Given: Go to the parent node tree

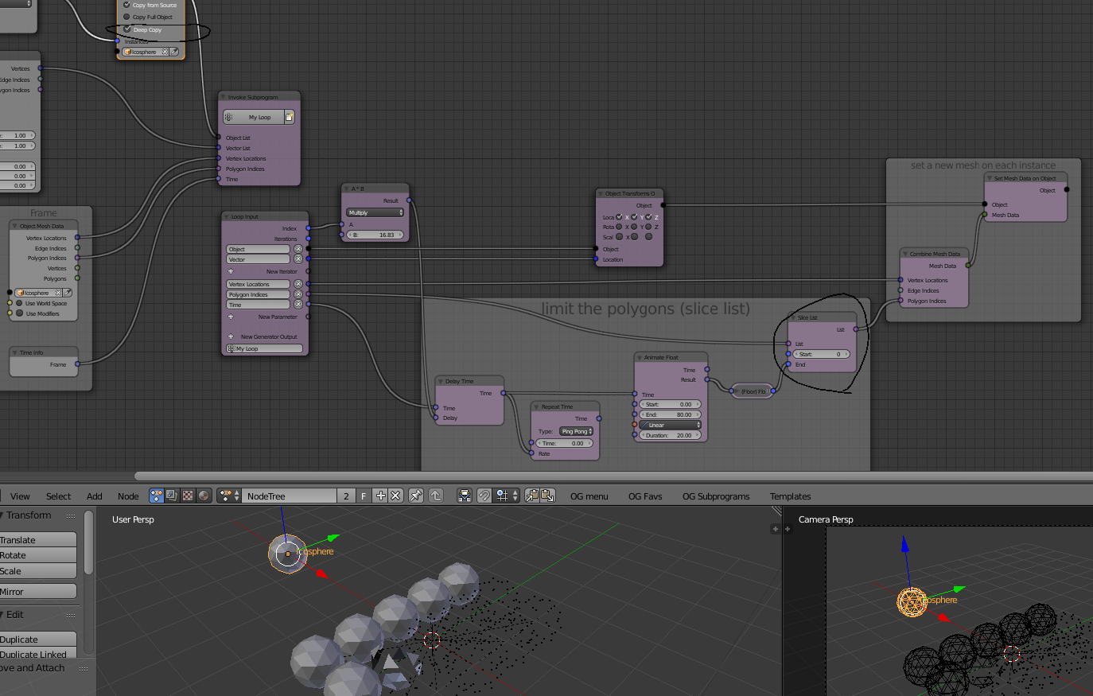Looking at the screenshot, I should 436,496.
